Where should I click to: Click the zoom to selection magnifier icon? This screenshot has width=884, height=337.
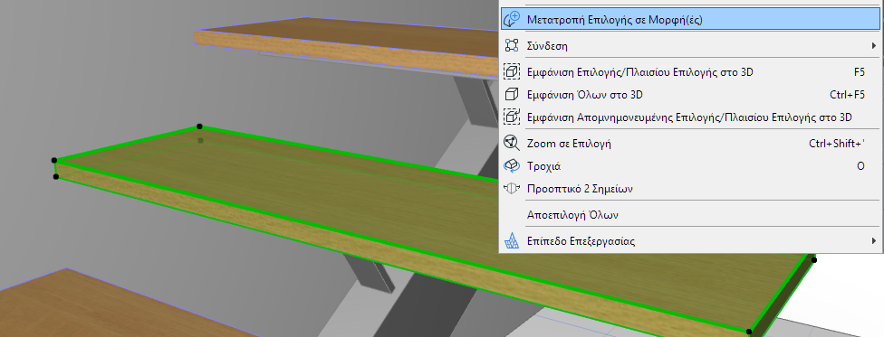512,144
